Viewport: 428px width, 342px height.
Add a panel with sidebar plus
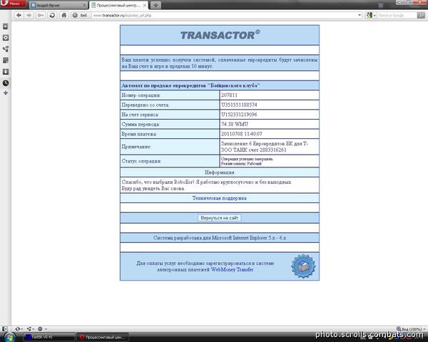pyautogui.click(x=6, y=93)
